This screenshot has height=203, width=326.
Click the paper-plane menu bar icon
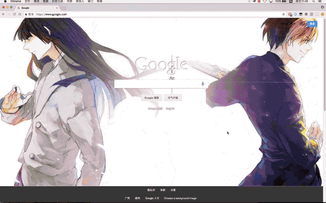click(254, 1)
